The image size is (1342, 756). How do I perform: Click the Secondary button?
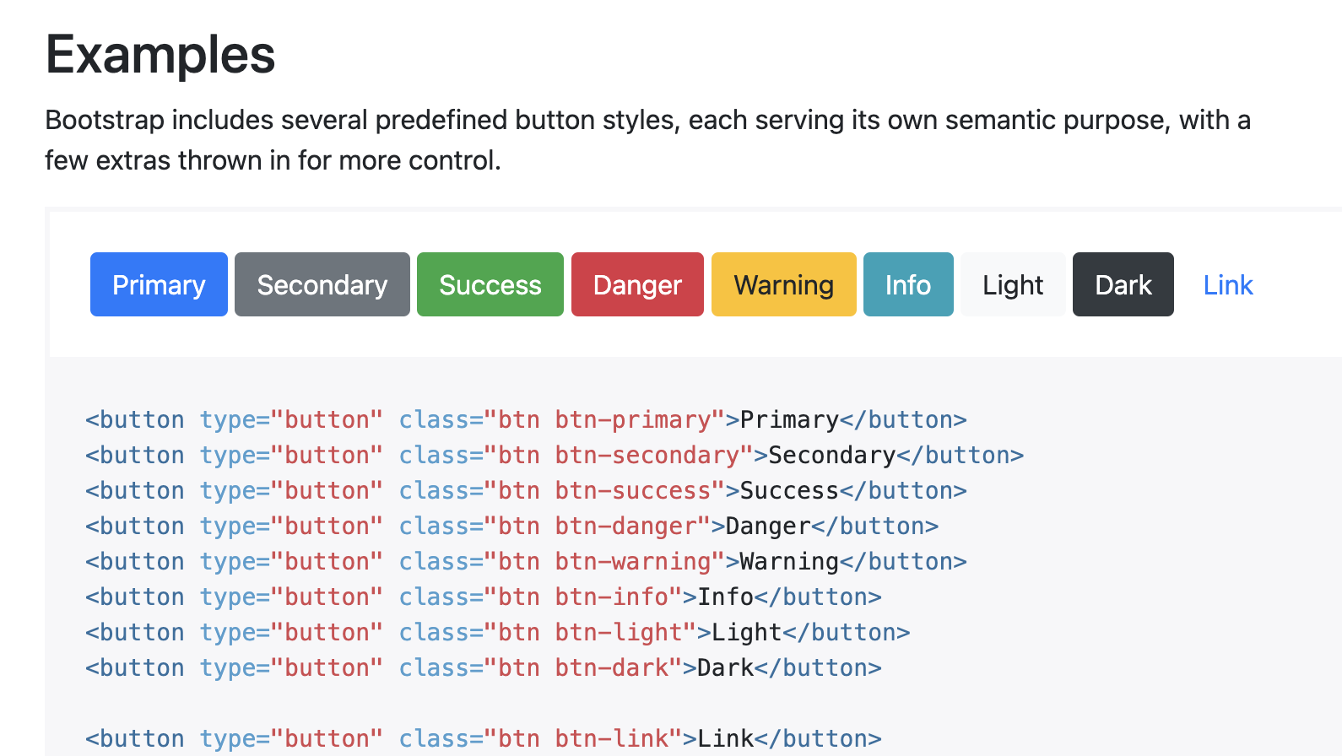tap(322, 284)
